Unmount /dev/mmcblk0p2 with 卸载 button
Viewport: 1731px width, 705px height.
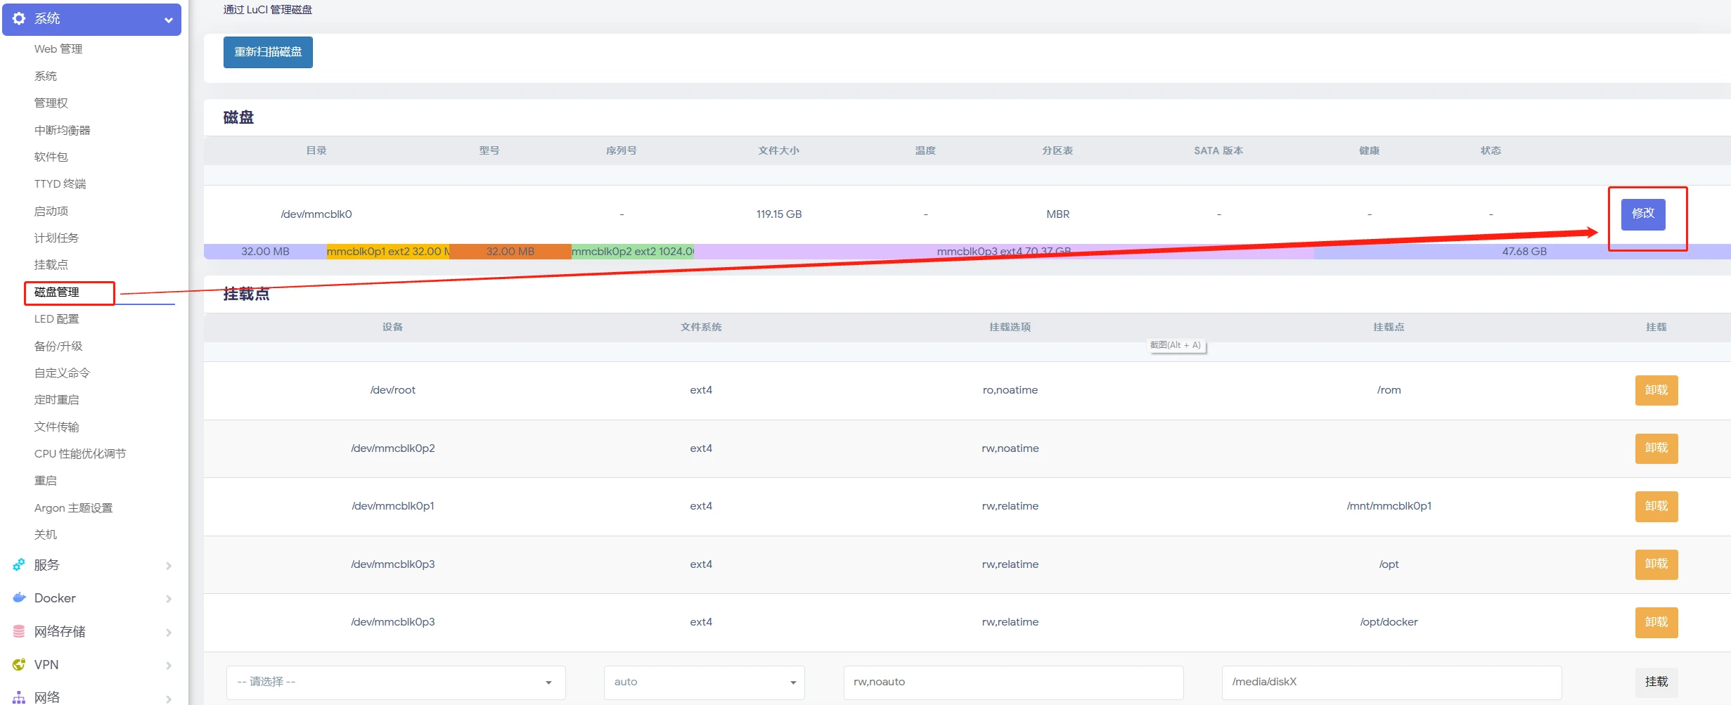1656,448
